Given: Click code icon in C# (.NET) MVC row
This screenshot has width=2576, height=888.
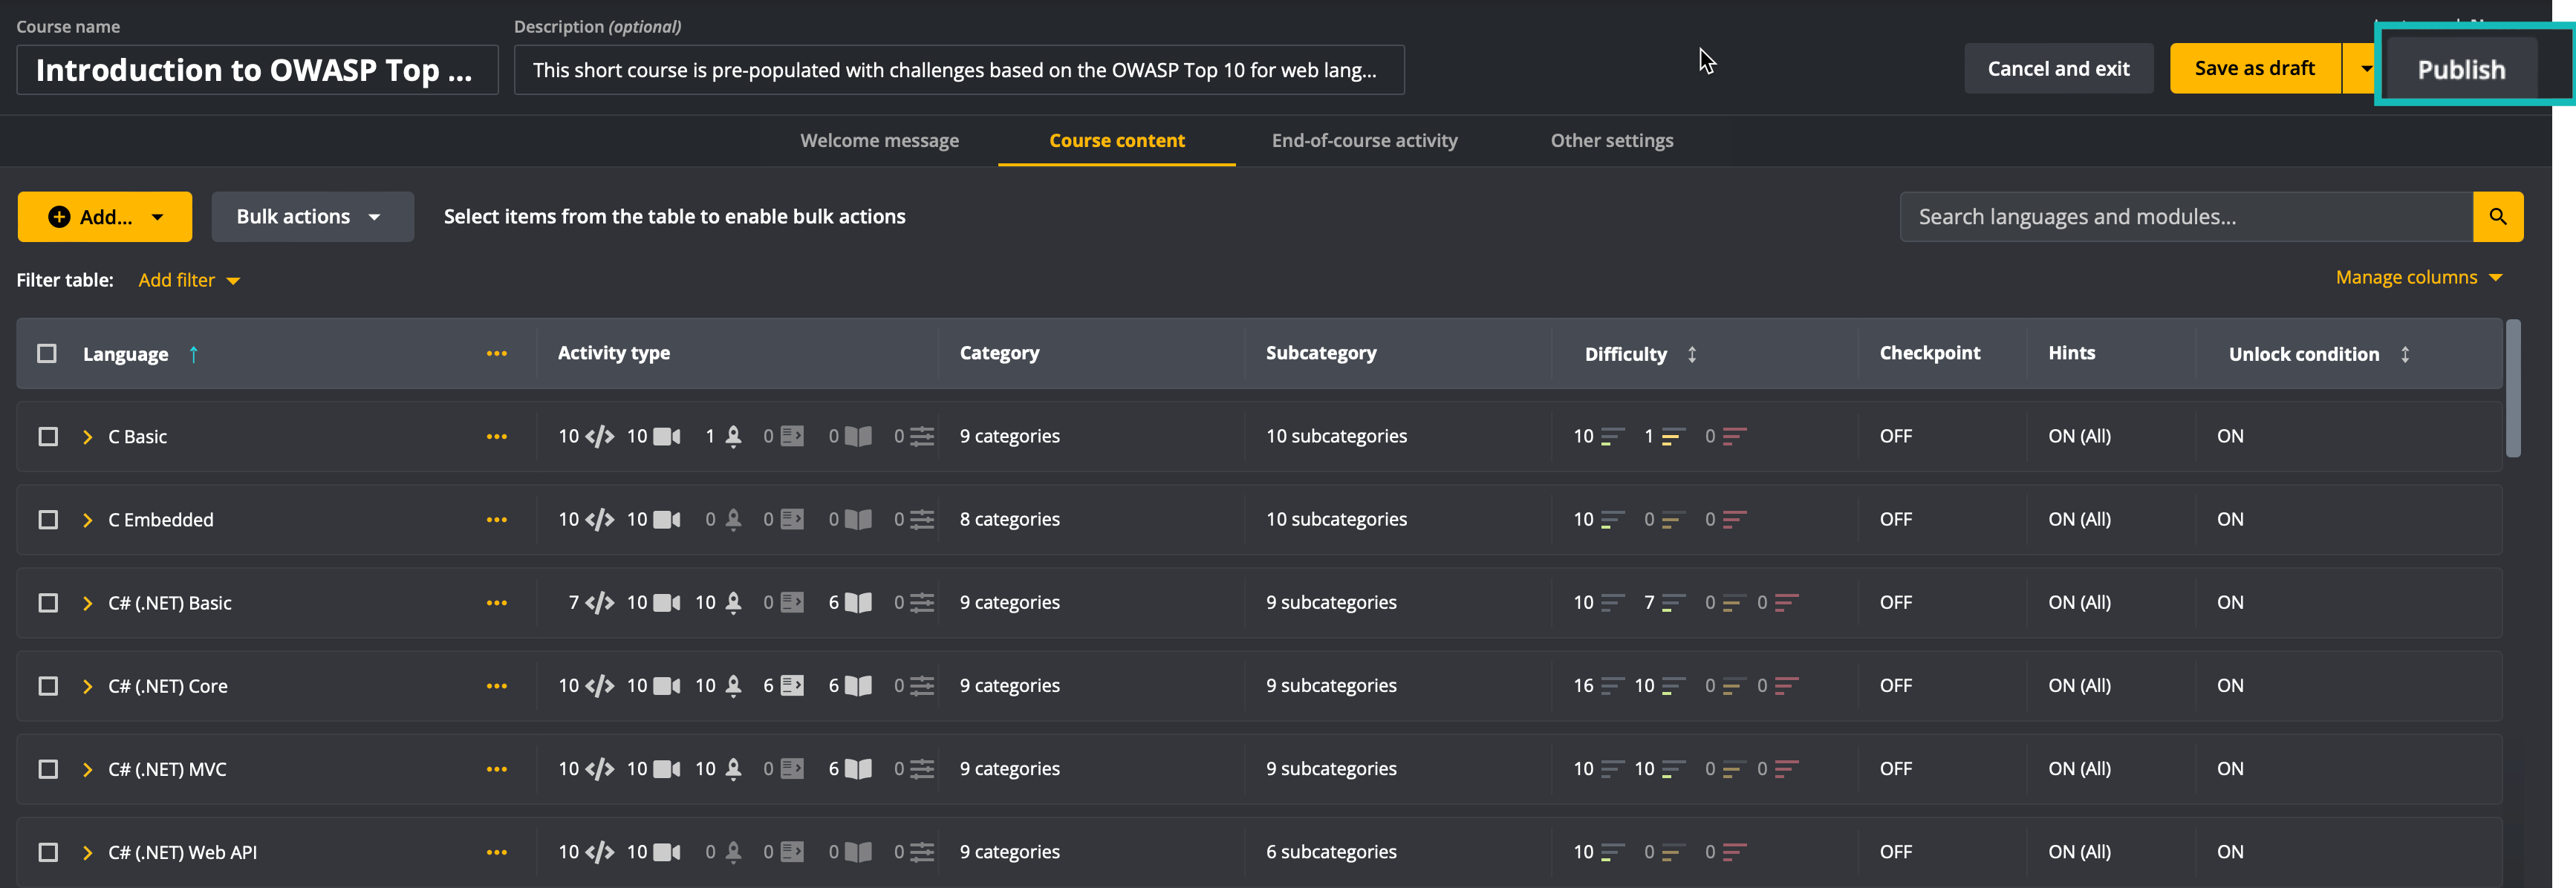Looking at the screenshot, I should (x=600, y=768).
